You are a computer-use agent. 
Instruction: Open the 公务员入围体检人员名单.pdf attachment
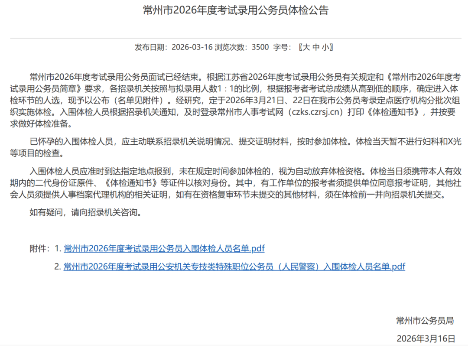(164, 249)
